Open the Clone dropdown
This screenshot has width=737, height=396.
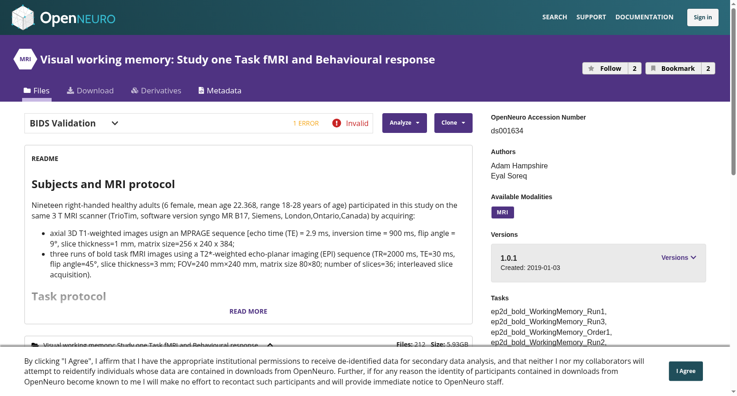pyautogui.click(x=453, y=123)
